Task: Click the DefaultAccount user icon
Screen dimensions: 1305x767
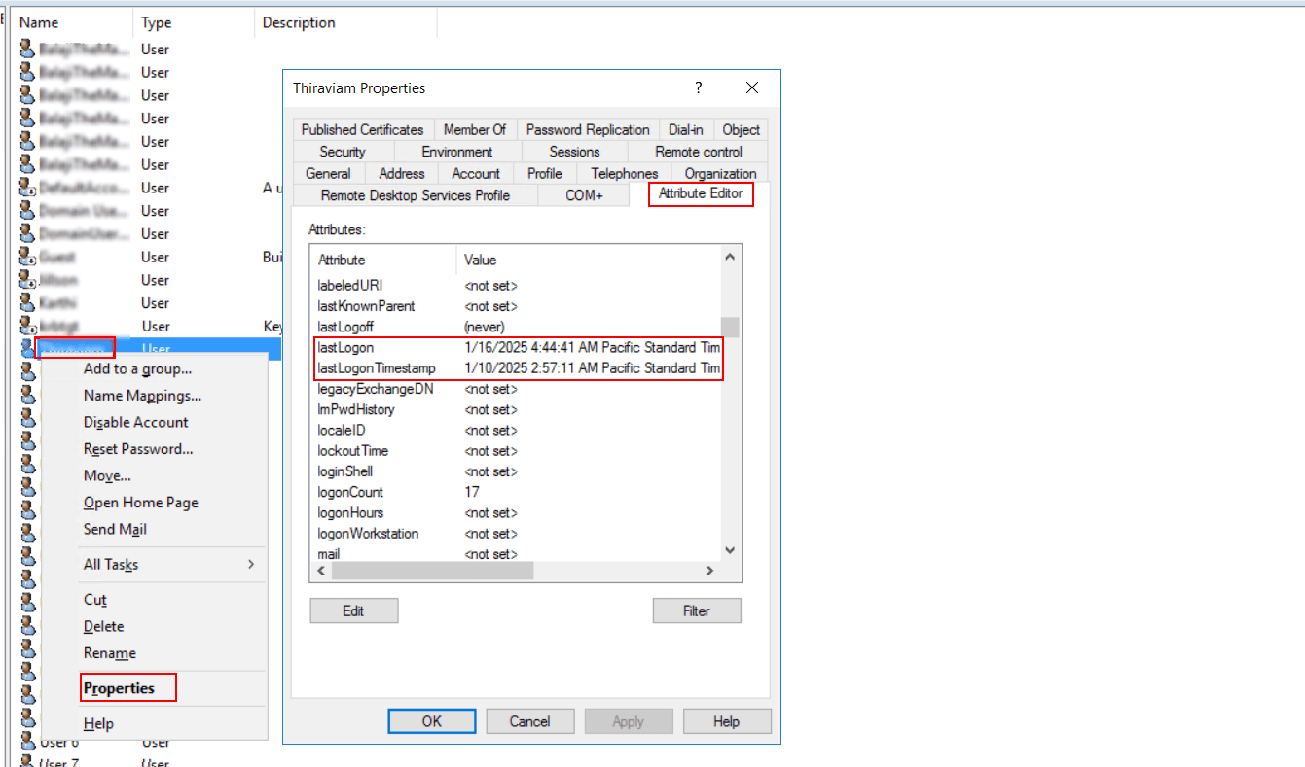Action: point(27,188)
